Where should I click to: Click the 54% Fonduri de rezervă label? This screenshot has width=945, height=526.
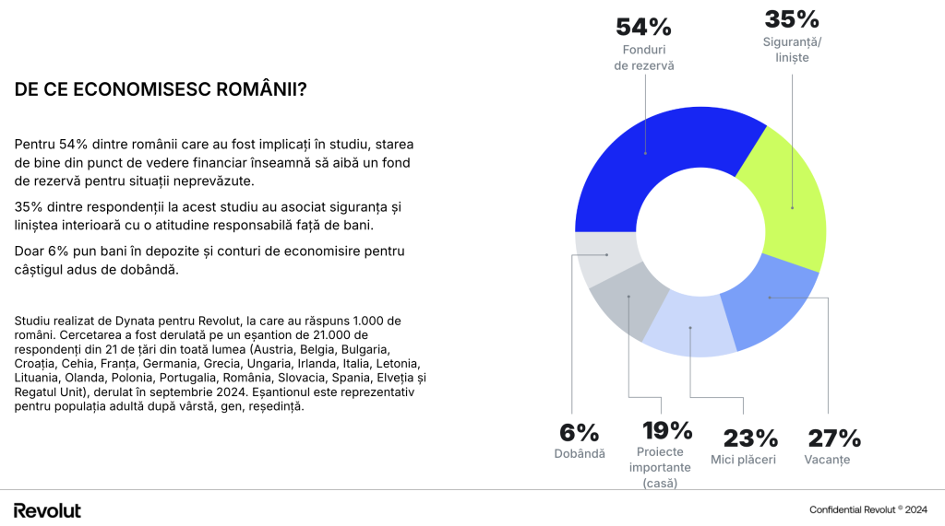tap(643, 44)
